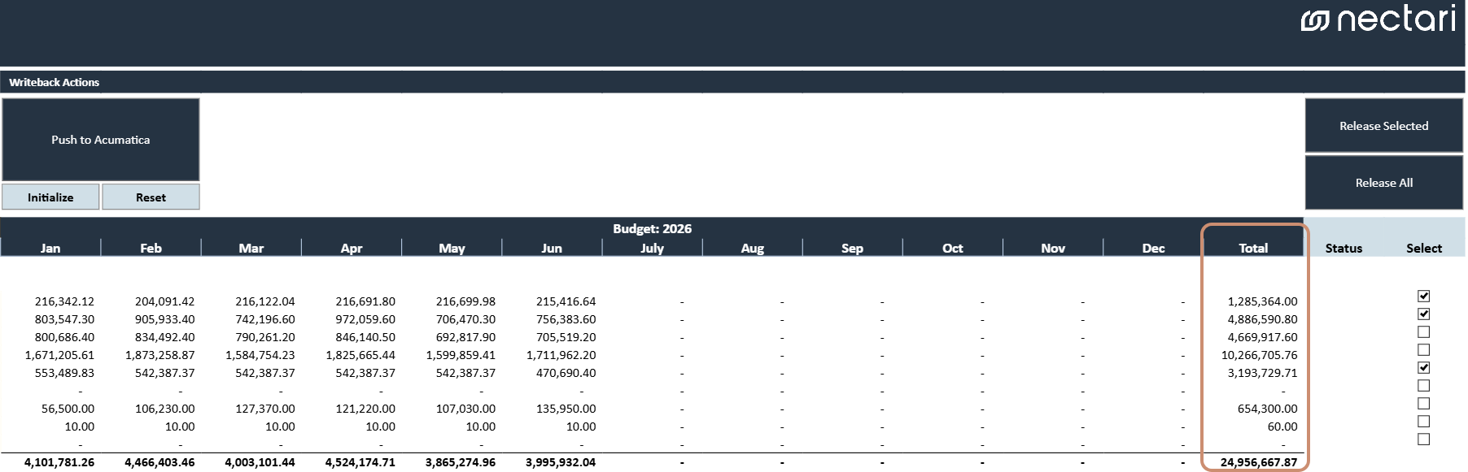Select the Mar column header
The width and height of the screenshot is (1468, 472).
point(251,249)
